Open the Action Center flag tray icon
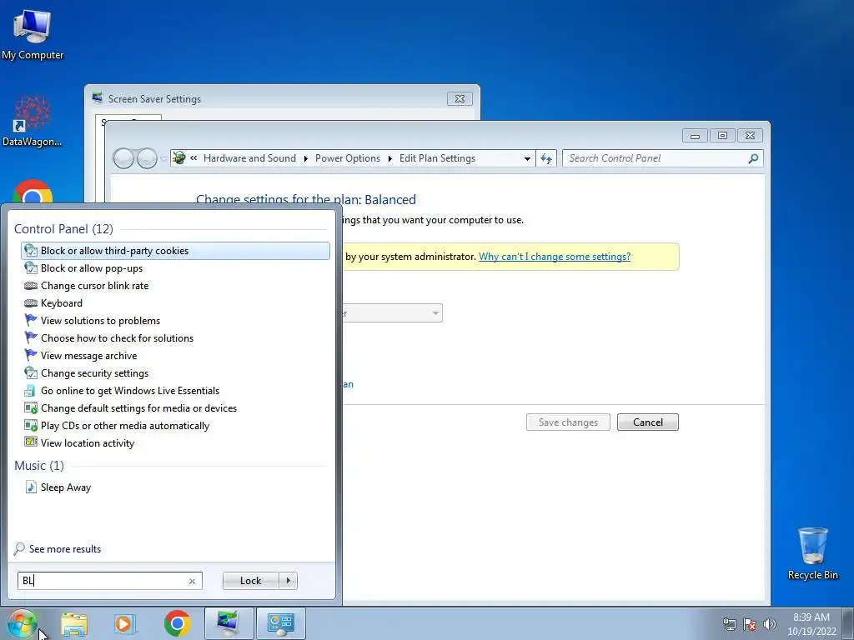The image size is (854, 640). pyautogui.click(x=750, y=624)
